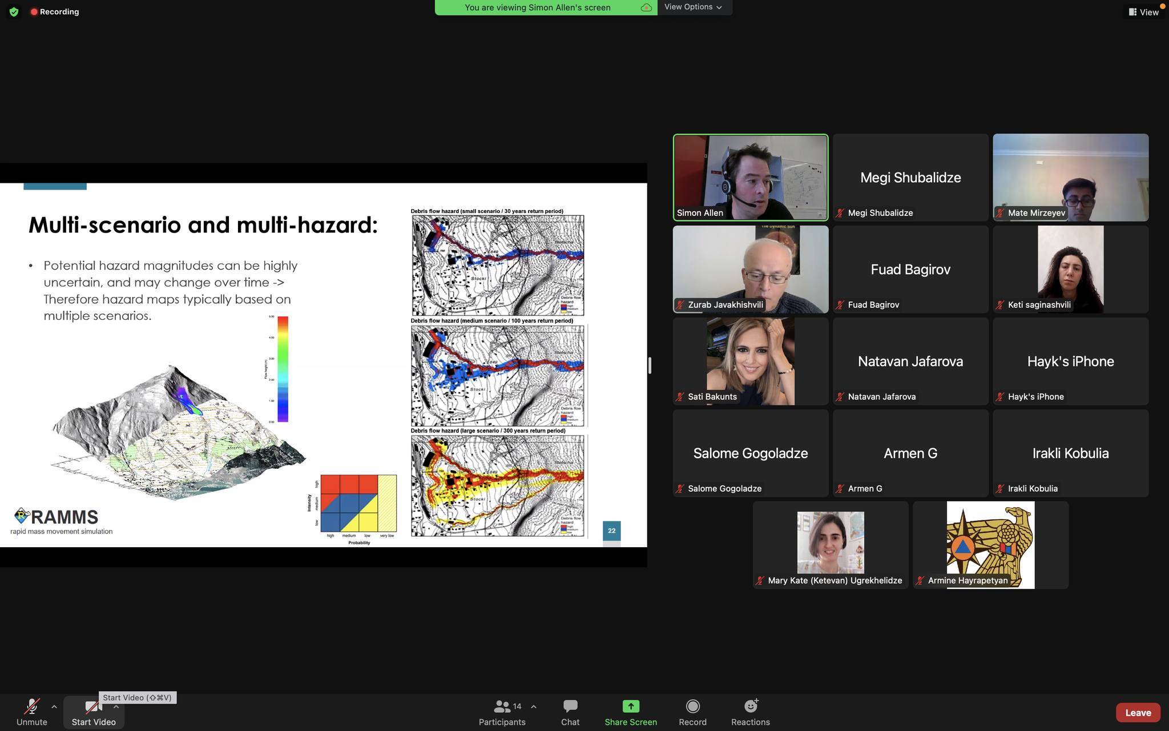Click the green encryption shield icon
1169x731 pixels.
point(14,11)
